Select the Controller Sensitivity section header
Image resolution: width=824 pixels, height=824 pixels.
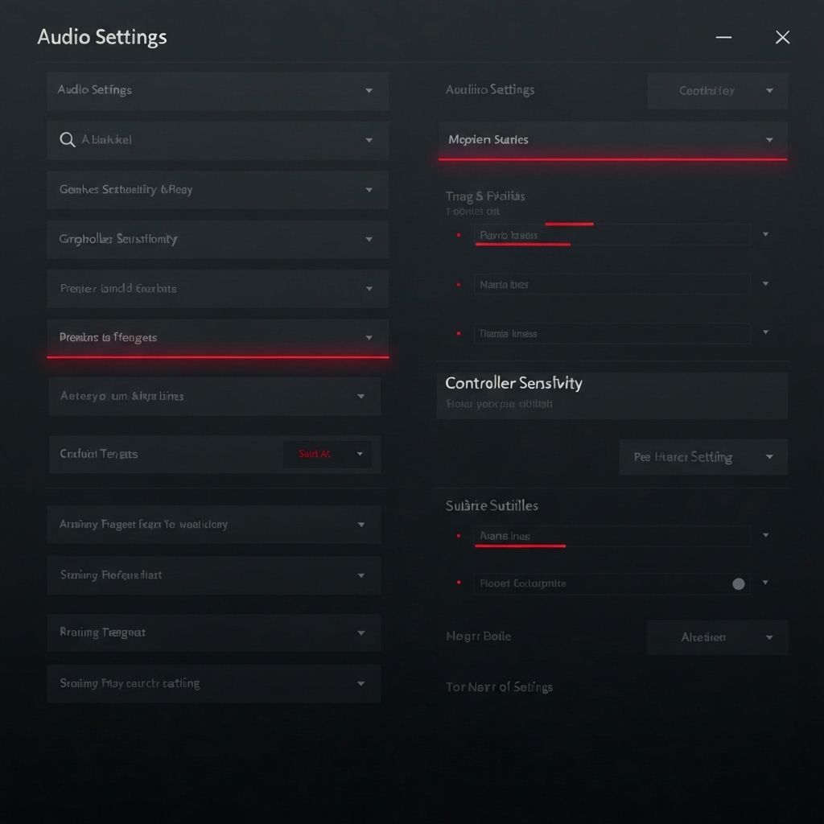click(513, 383)
